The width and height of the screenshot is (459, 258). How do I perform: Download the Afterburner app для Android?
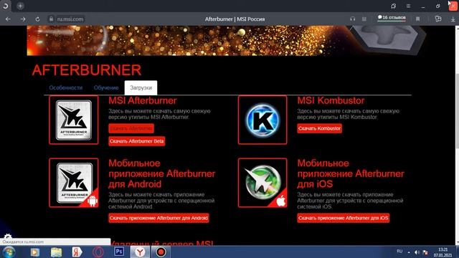point(158,218)
